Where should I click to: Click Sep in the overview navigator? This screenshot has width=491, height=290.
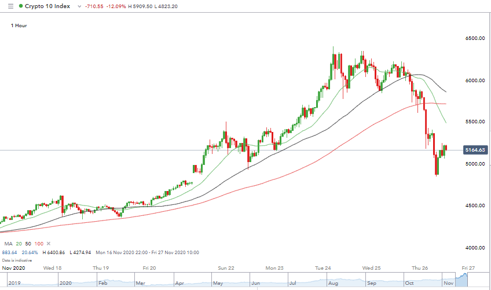pyautogui.click(x=372, y=283)
